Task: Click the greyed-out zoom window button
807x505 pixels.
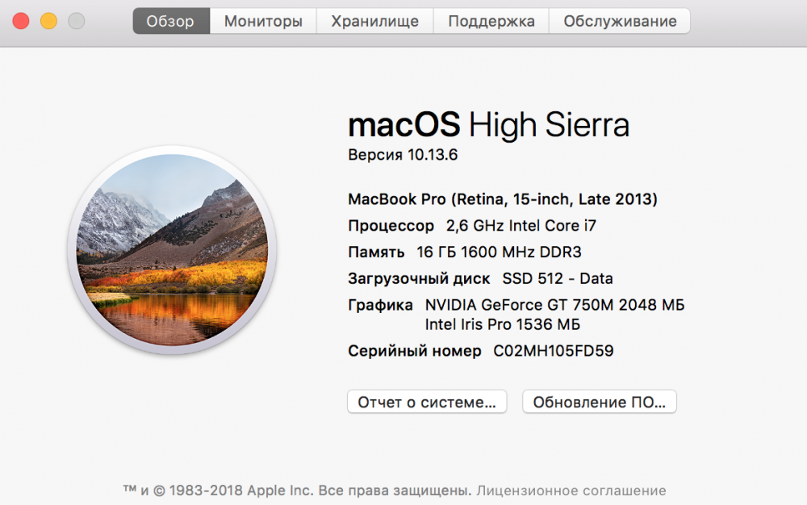Action: tap(77, 21)
